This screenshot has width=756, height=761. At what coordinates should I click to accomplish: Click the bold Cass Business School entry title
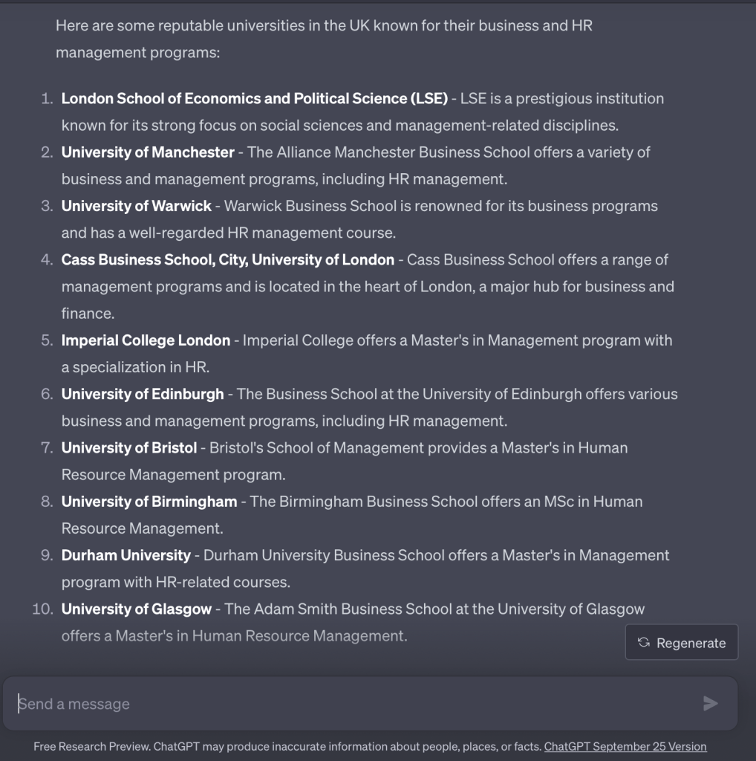[228, 259]
